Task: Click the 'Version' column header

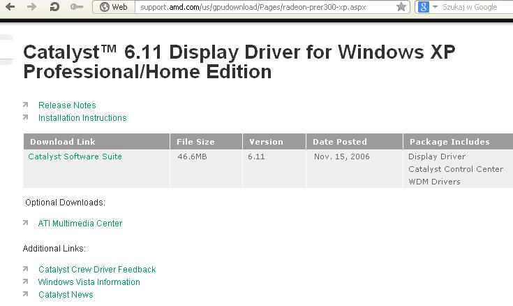Action: tap(274, 142)
